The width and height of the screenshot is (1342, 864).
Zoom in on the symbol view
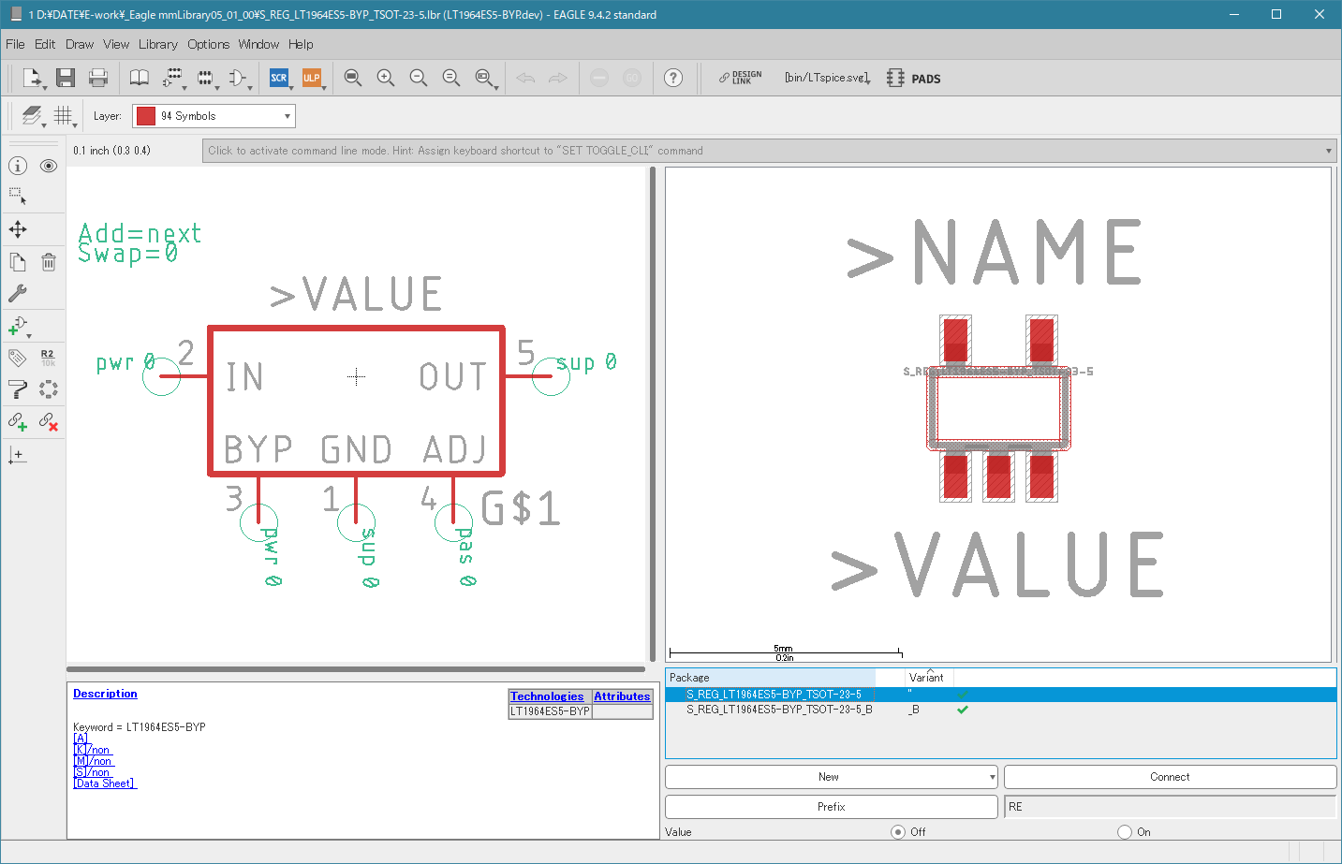386,78
